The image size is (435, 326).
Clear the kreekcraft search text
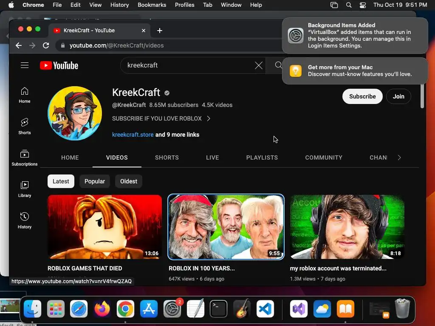coord(259,65)
